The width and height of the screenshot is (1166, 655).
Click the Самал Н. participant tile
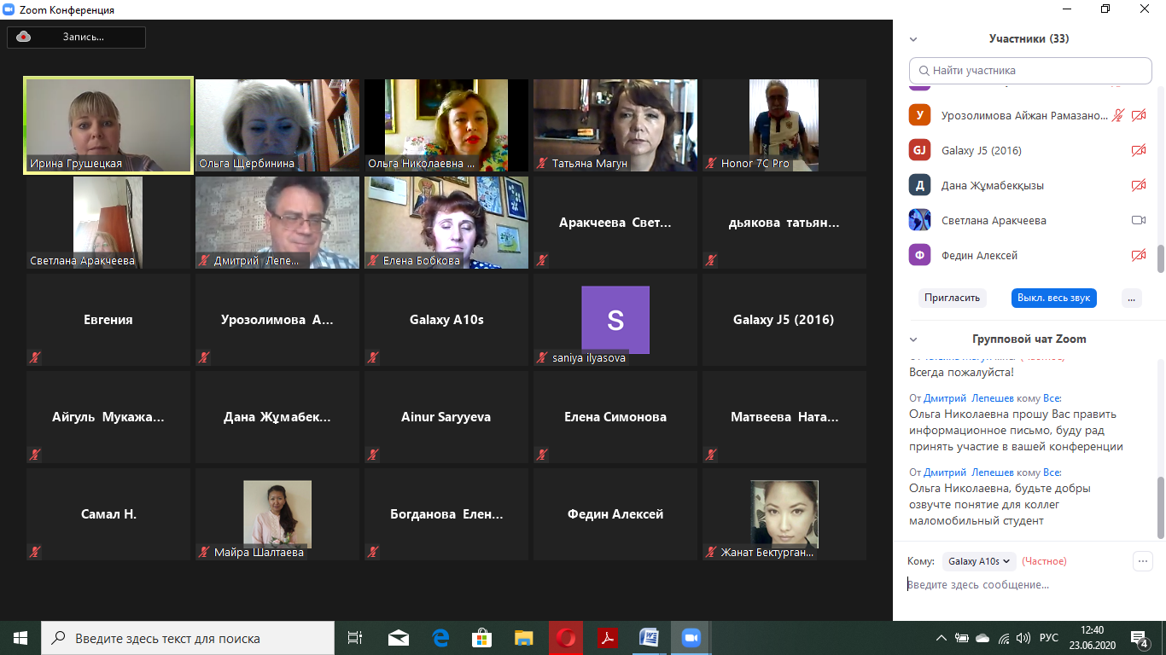click(108, 514)
